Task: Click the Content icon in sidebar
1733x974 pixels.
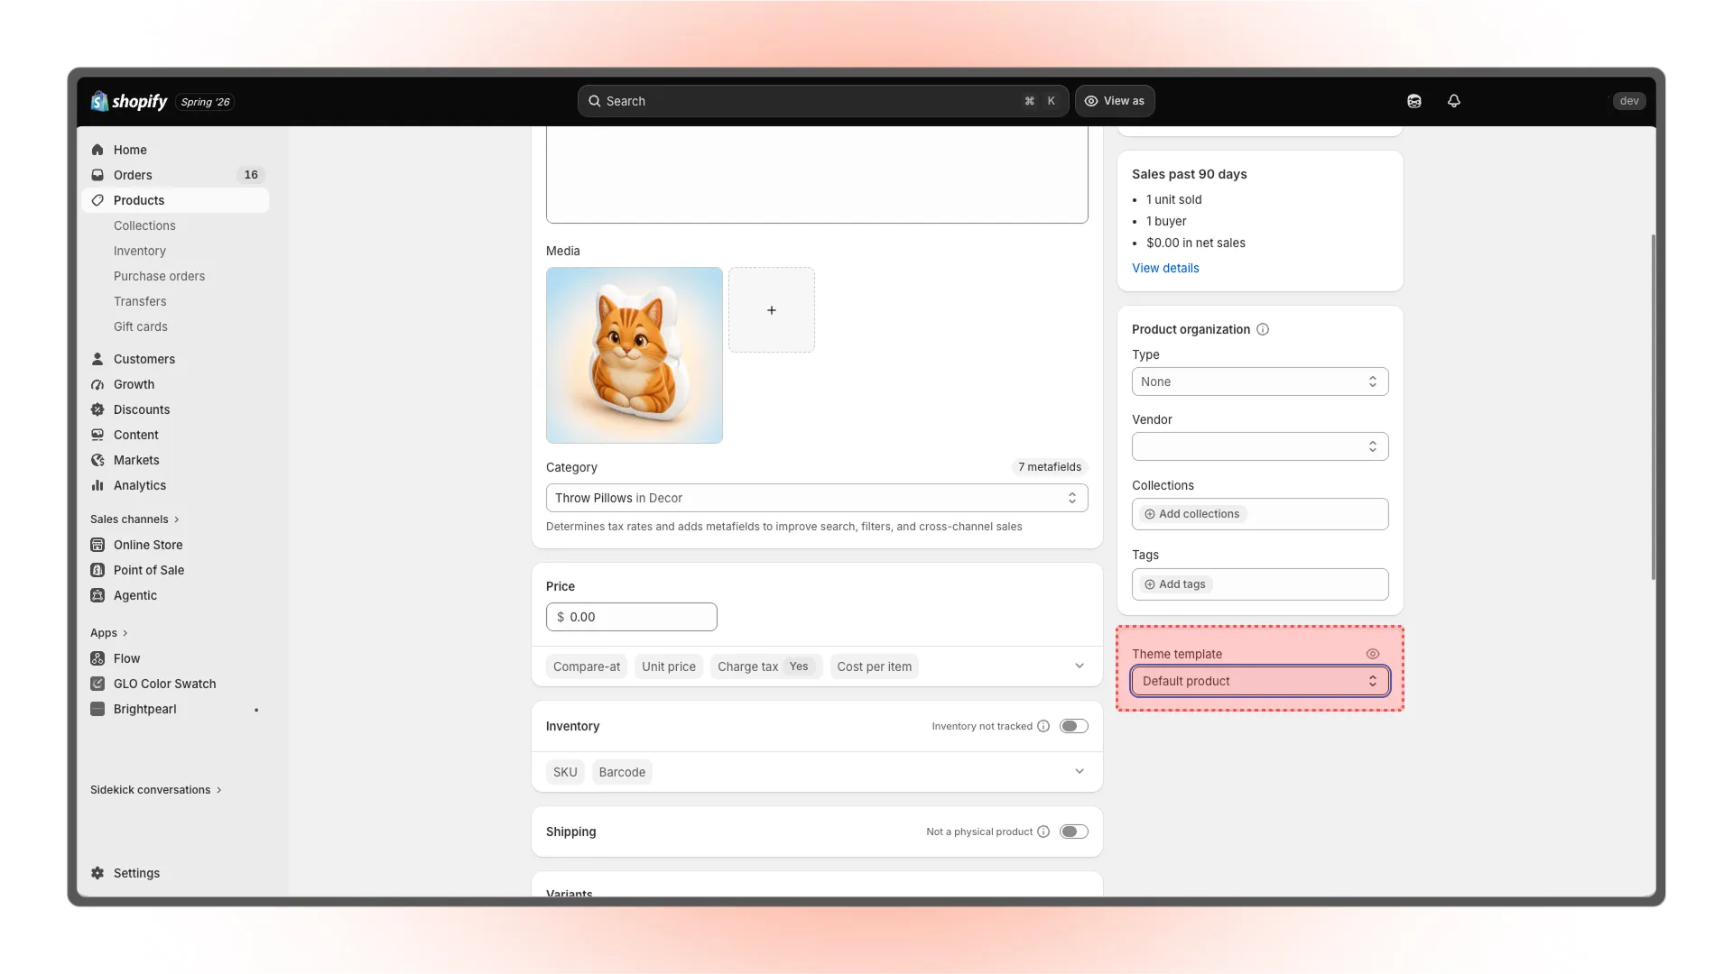Action: [97, 435]
